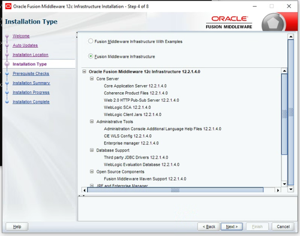Click the Back button

click(209, 226)
